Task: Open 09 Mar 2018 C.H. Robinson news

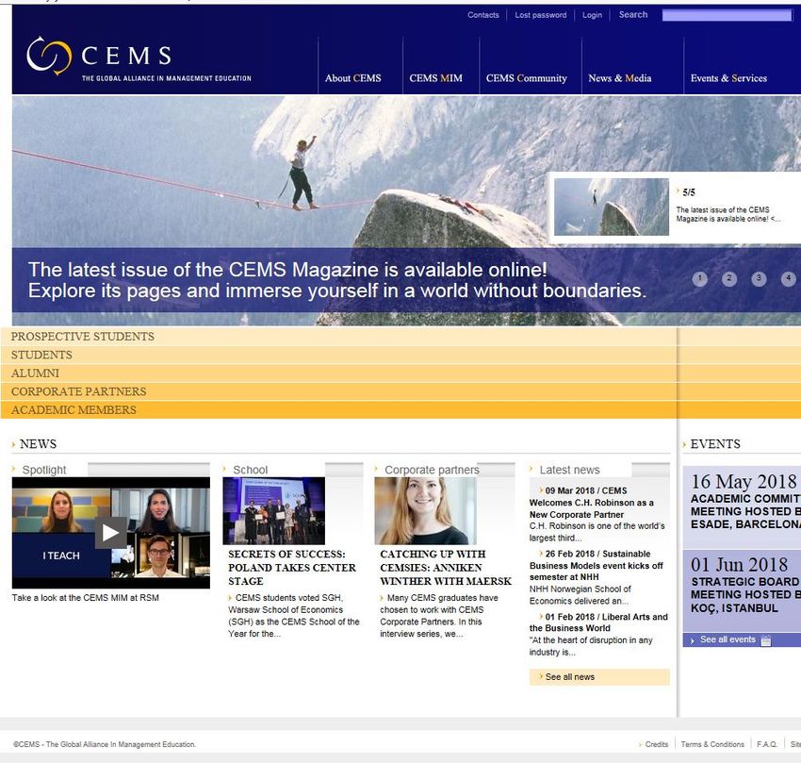Action: tap(592, 502)
